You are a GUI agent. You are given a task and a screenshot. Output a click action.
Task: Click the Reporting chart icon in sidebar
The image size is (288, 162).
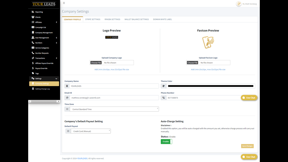(33, 12)
